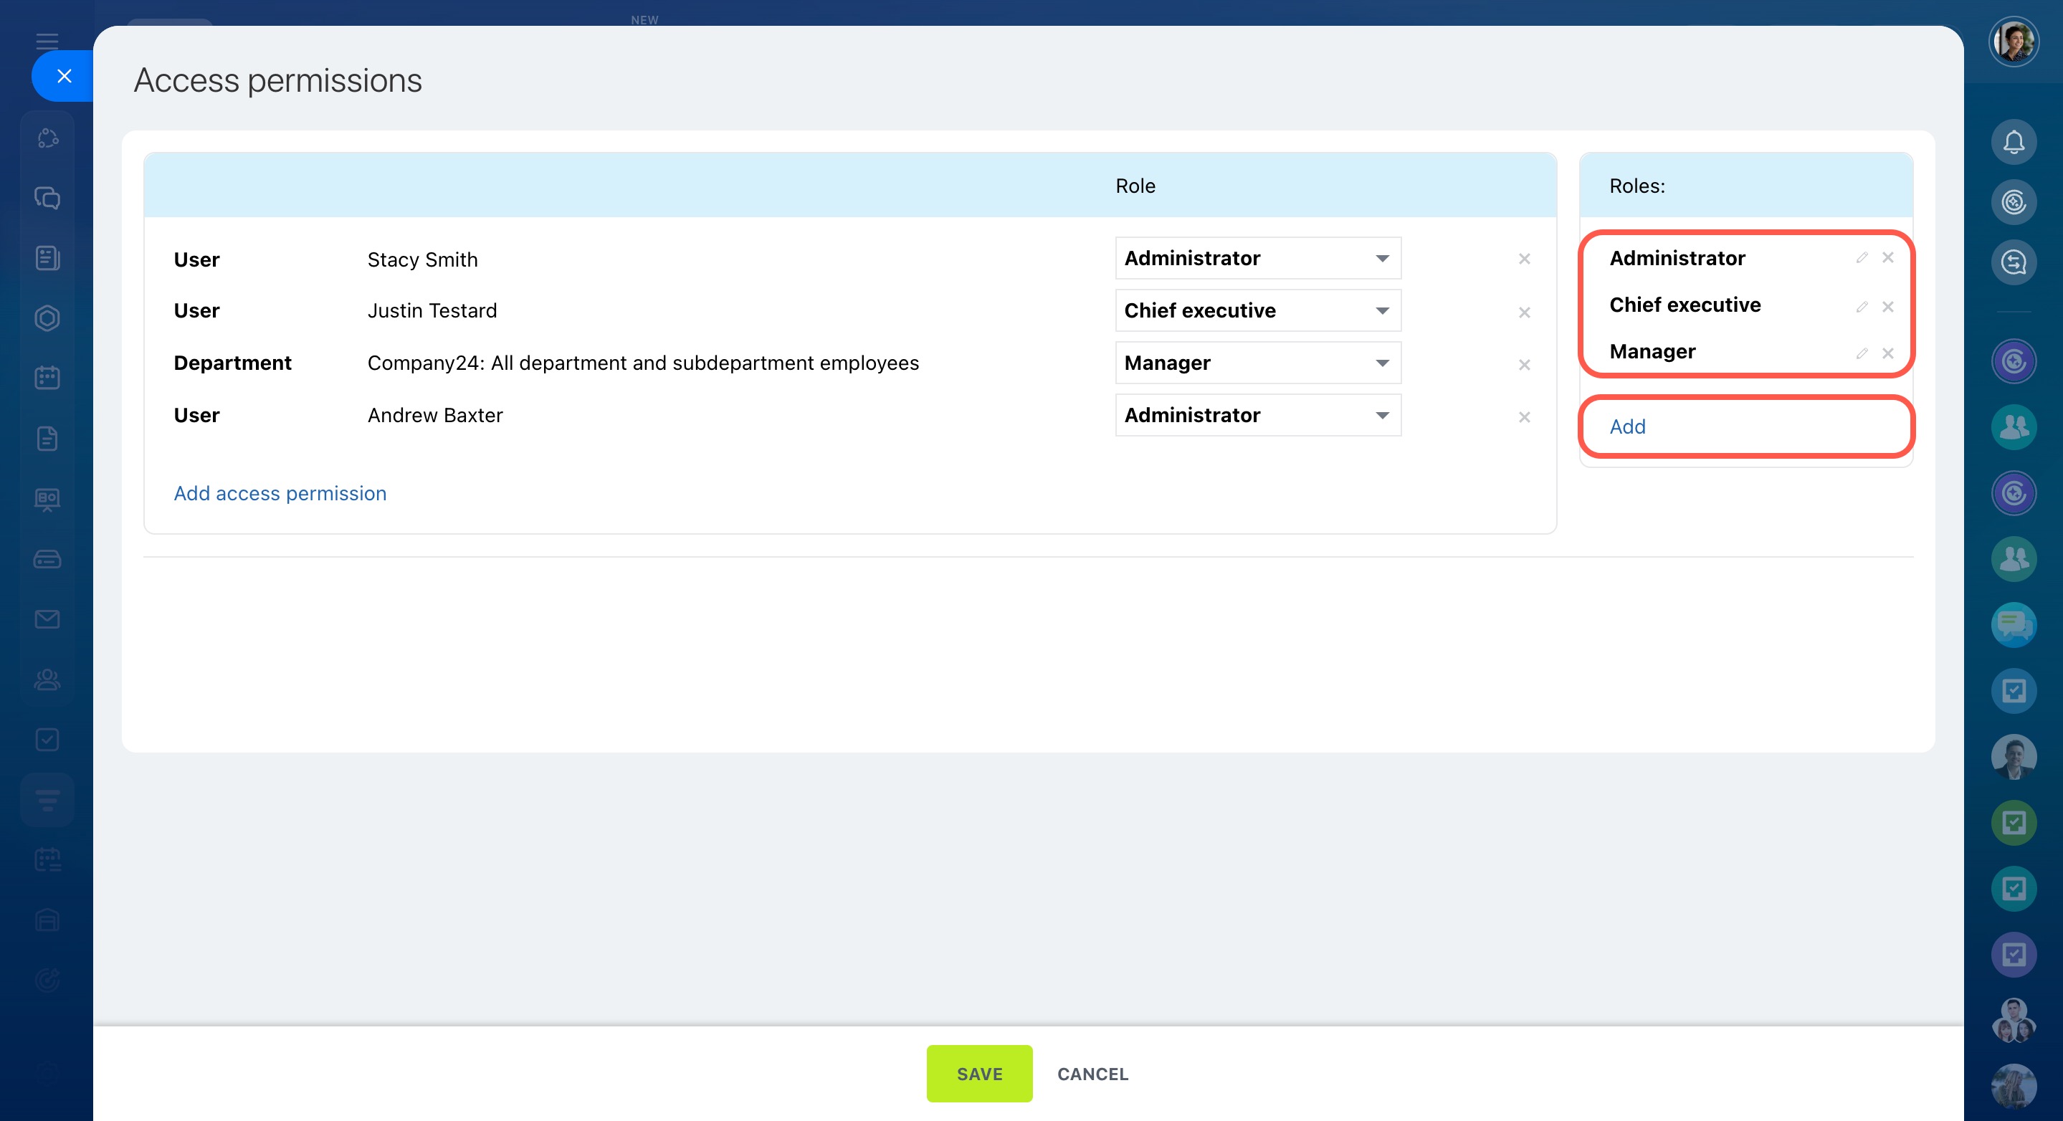Open the user profile avatar at top right
This screenshot has width=2063, height=1121.
2014,42
